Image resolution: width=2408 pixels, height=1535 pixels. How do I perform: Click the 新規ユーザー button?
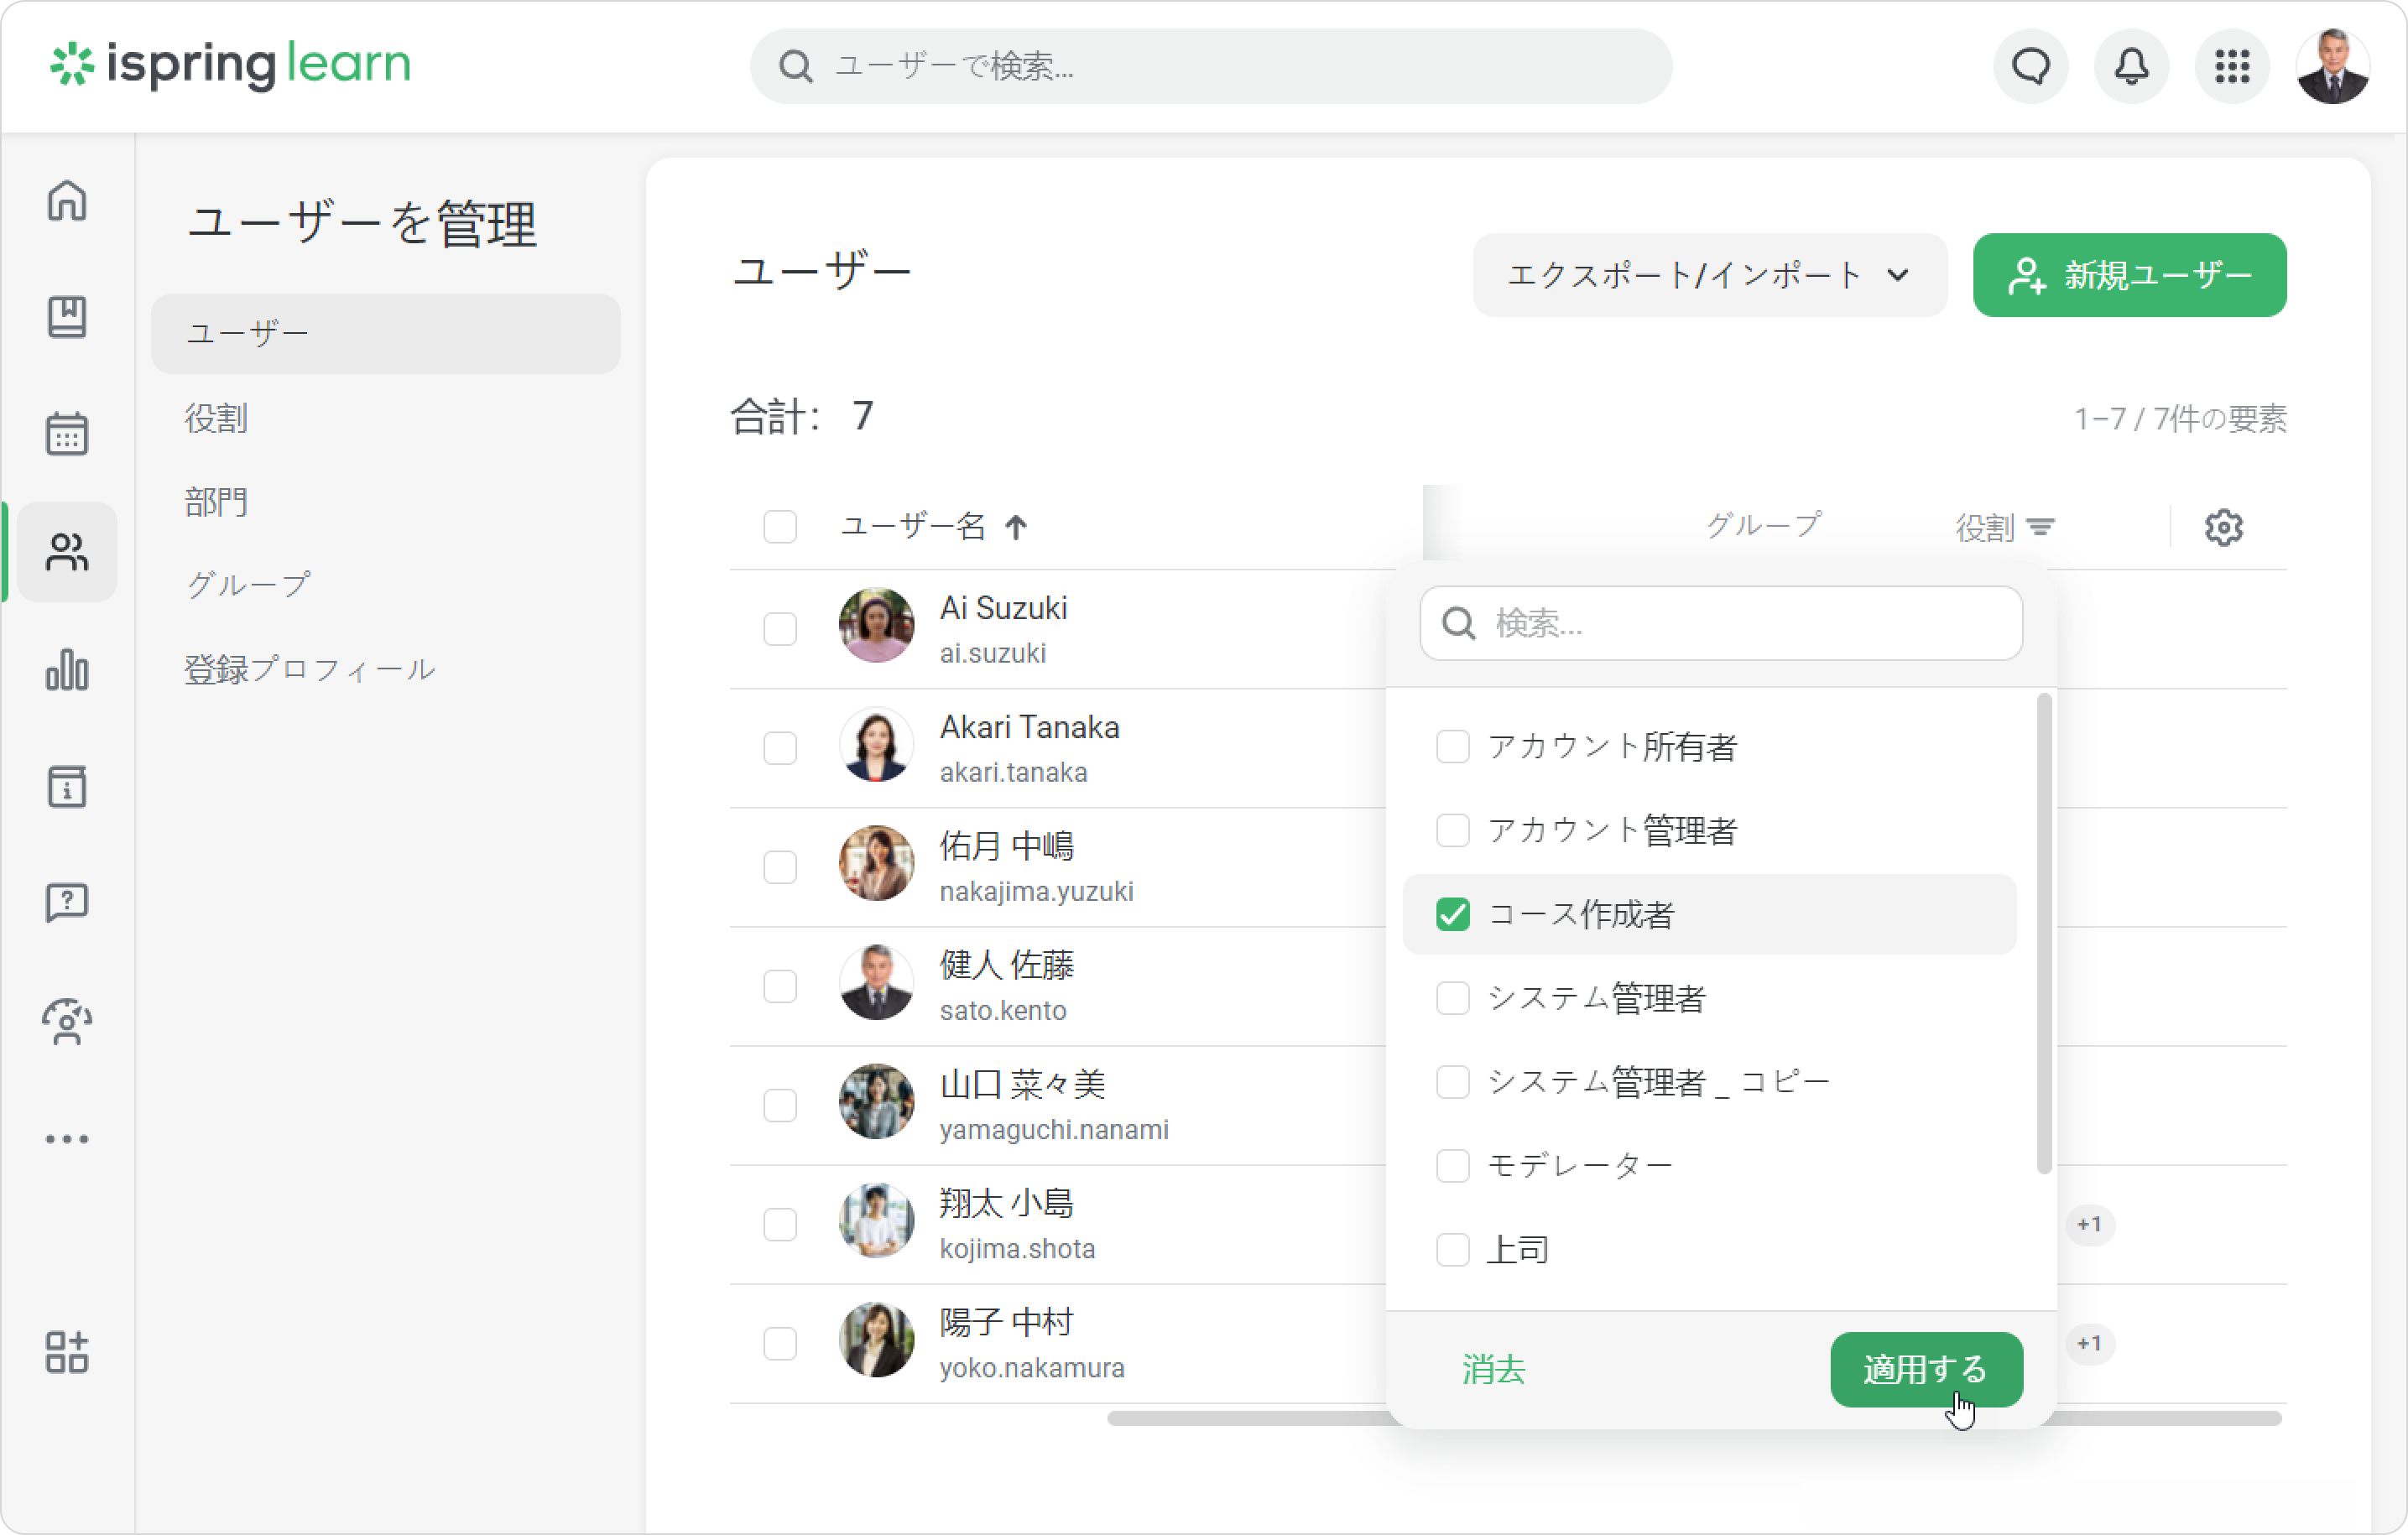pyautogui.click(x=2129, y=275)
